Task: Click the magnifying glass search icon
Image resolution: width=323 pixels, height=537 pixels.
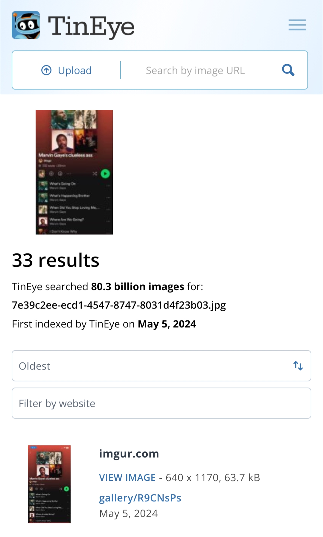Action: [288, 70]
